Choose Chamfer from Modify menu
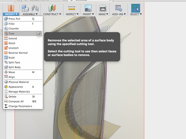 point(23,29)
